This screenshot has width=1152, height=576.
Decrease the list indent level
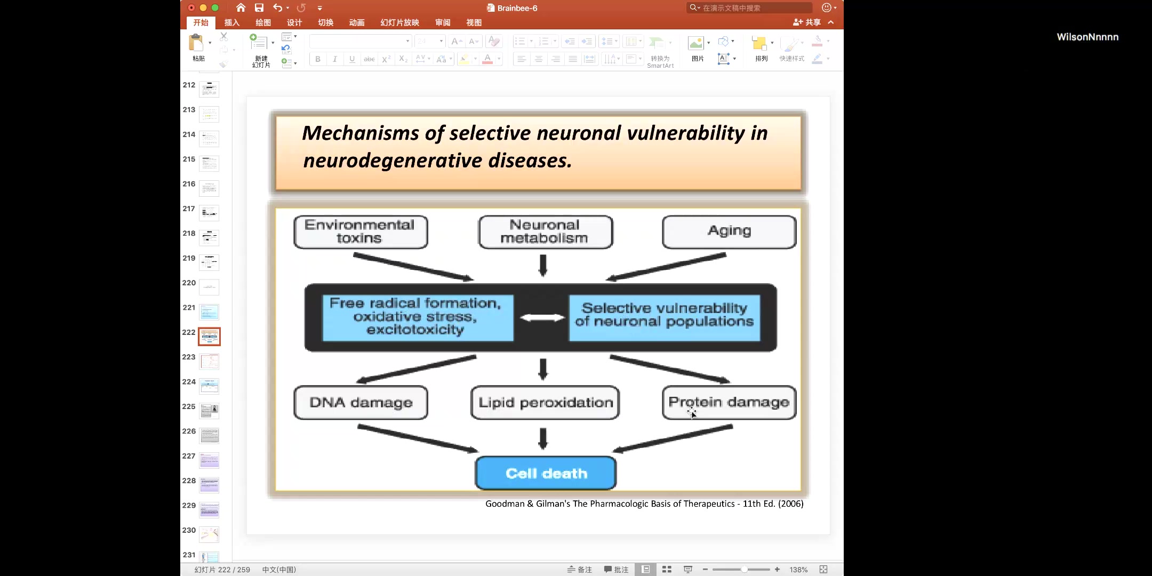[570, 42]
